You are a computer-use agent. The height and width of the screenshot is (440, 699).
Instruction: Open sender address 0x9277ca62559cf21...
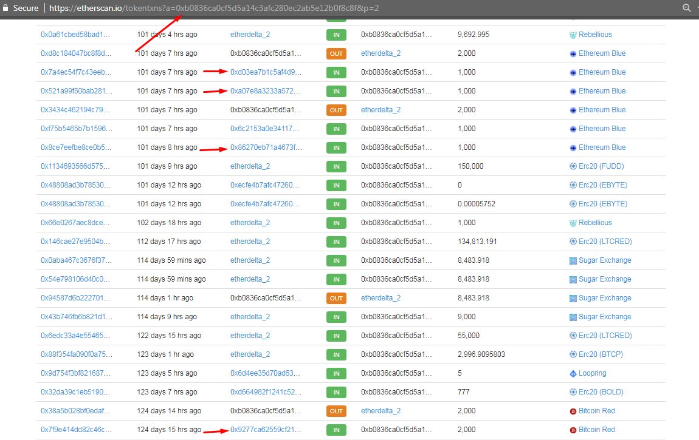pyautogui.click(x=266, y=430)
